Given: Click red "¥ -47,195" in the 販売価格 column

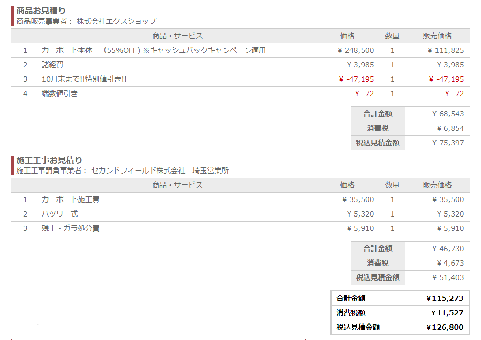Looking at the screenshot, I should [x=446, y=79].
